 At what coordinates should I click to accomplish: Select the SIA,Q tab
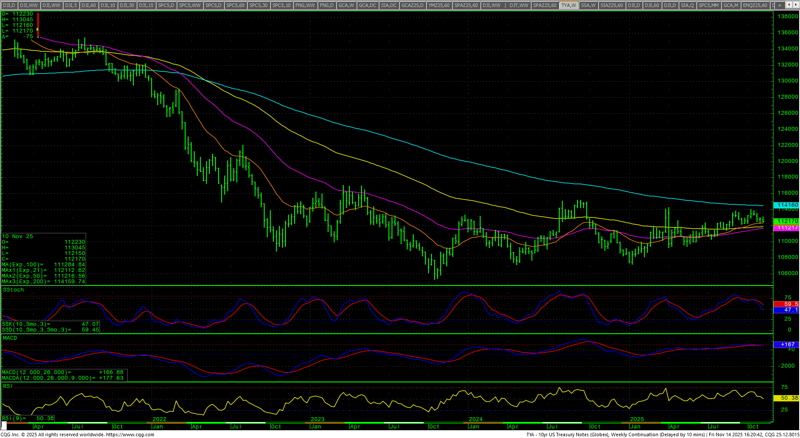(687, 5)
